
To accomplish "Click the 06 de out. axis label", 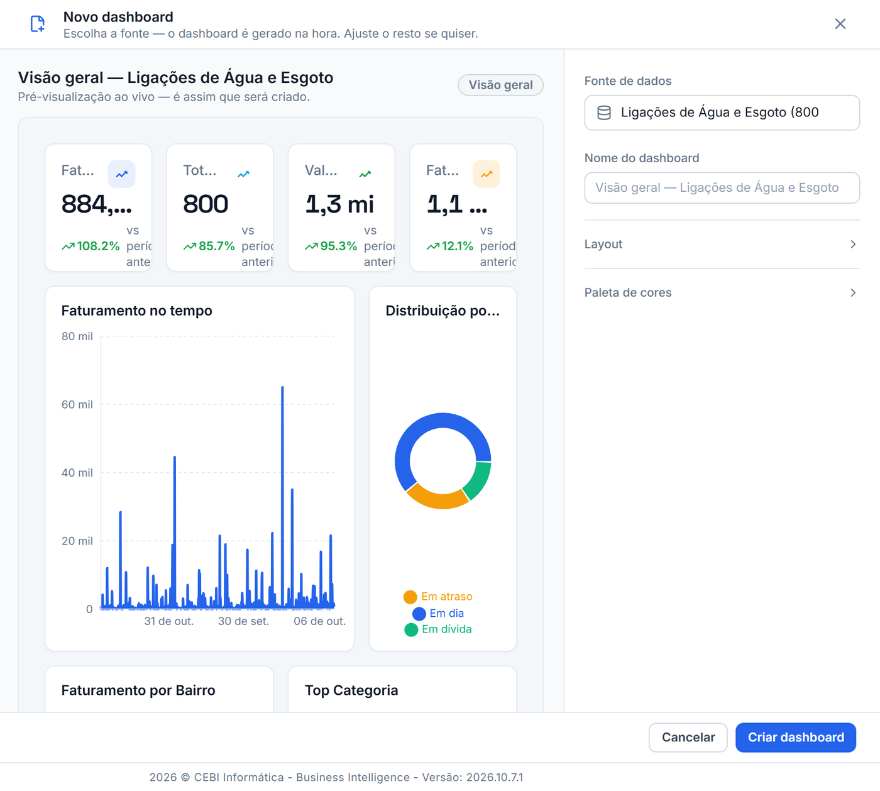I will pyautogui.click(x=320, y=621).
